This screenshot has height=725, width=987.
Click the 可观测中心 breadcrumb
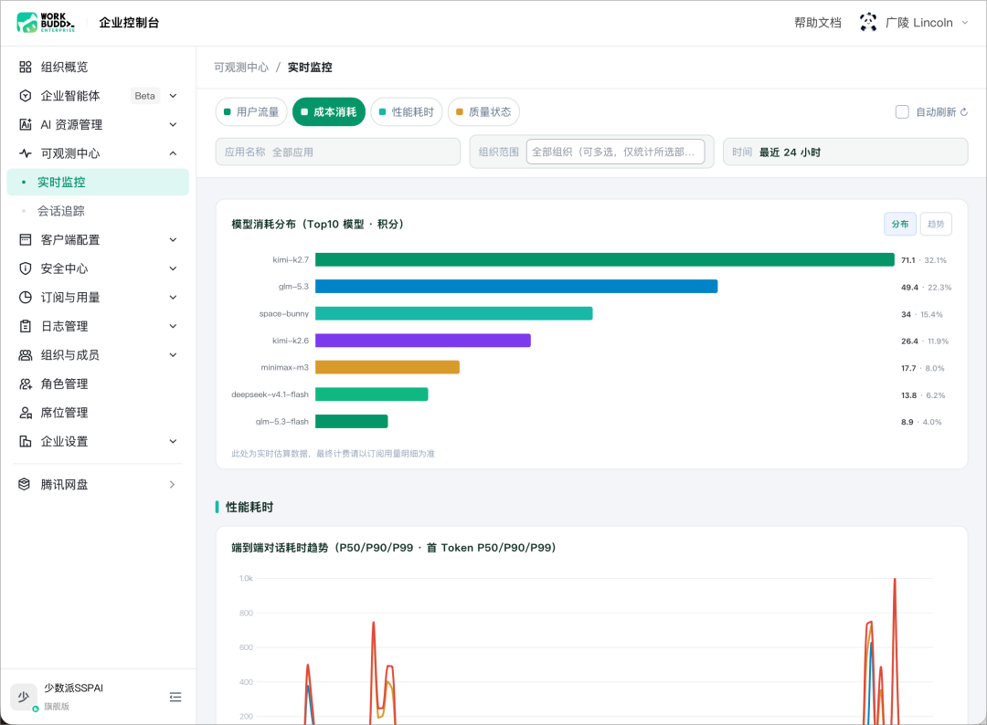tap(241, 68)
